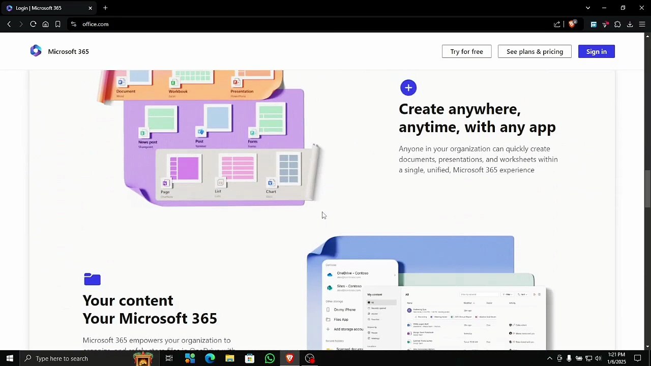This screenshot has width=651, height=366.
Task: Open Microsoft Store from the taskbar
Action: click(249, 358)
